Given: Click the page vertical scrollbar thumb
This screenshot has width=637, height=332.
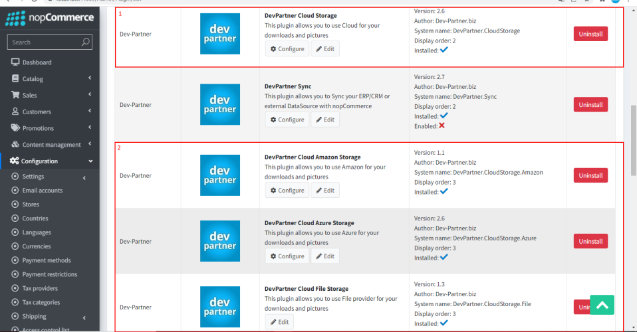Looking at the screenshot, I should pyautogui.click(x=634, y=140).
